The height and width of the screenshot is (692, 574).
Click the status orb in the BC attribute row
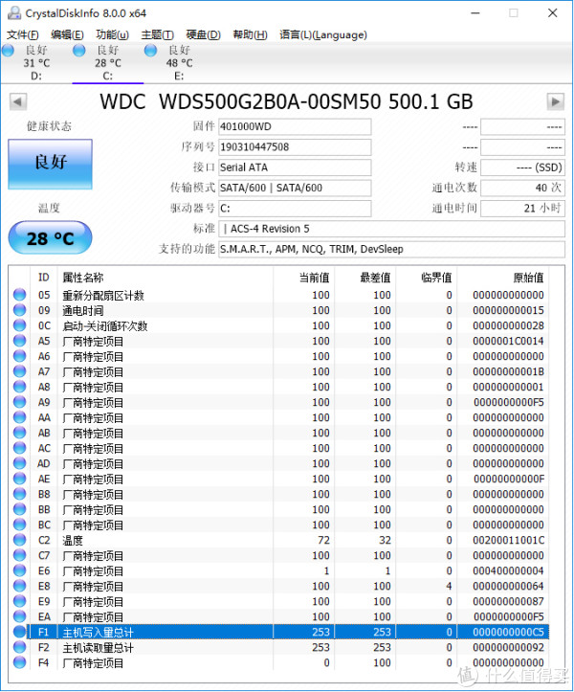pos(19,525)
